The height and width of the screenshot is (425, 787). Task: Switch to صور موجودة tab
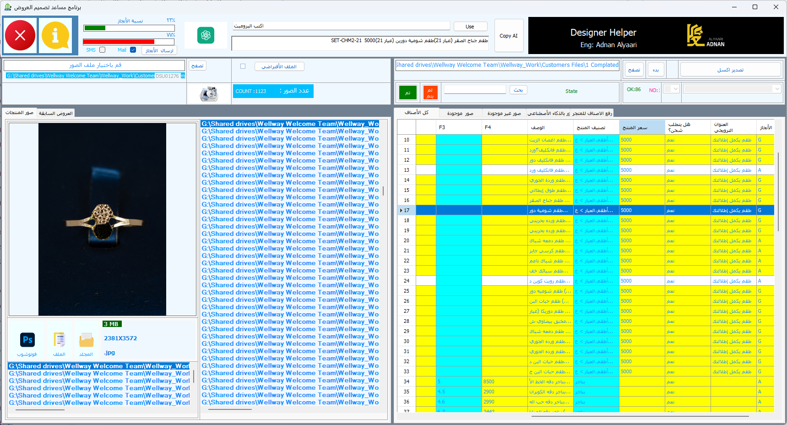[460, 113]
